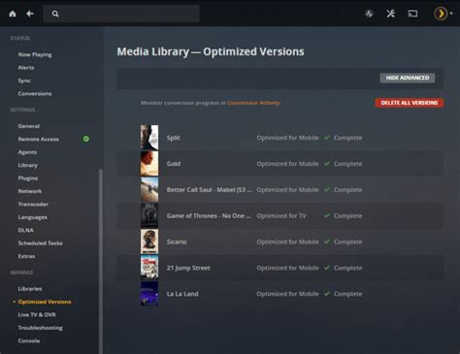460x354 pixels.
Task: Click the Better Call Saul poster thumbnail
Action: click(149, 190)
